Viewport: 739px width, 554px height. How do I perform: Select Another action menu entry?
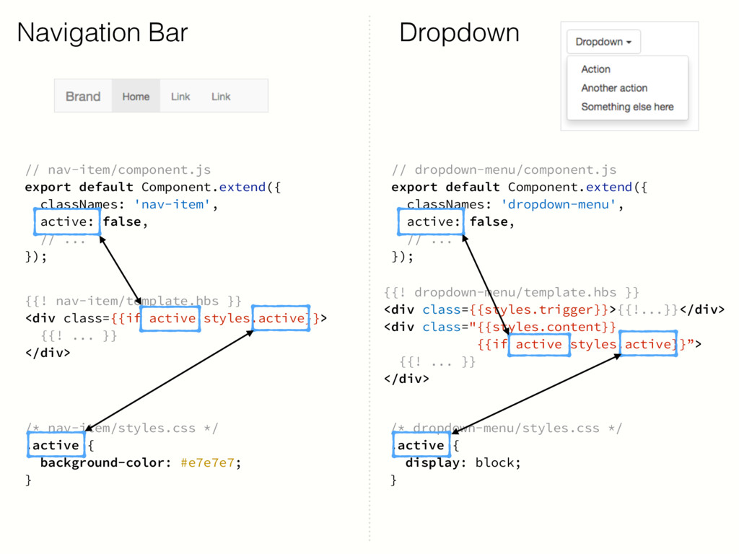[614, 88]
